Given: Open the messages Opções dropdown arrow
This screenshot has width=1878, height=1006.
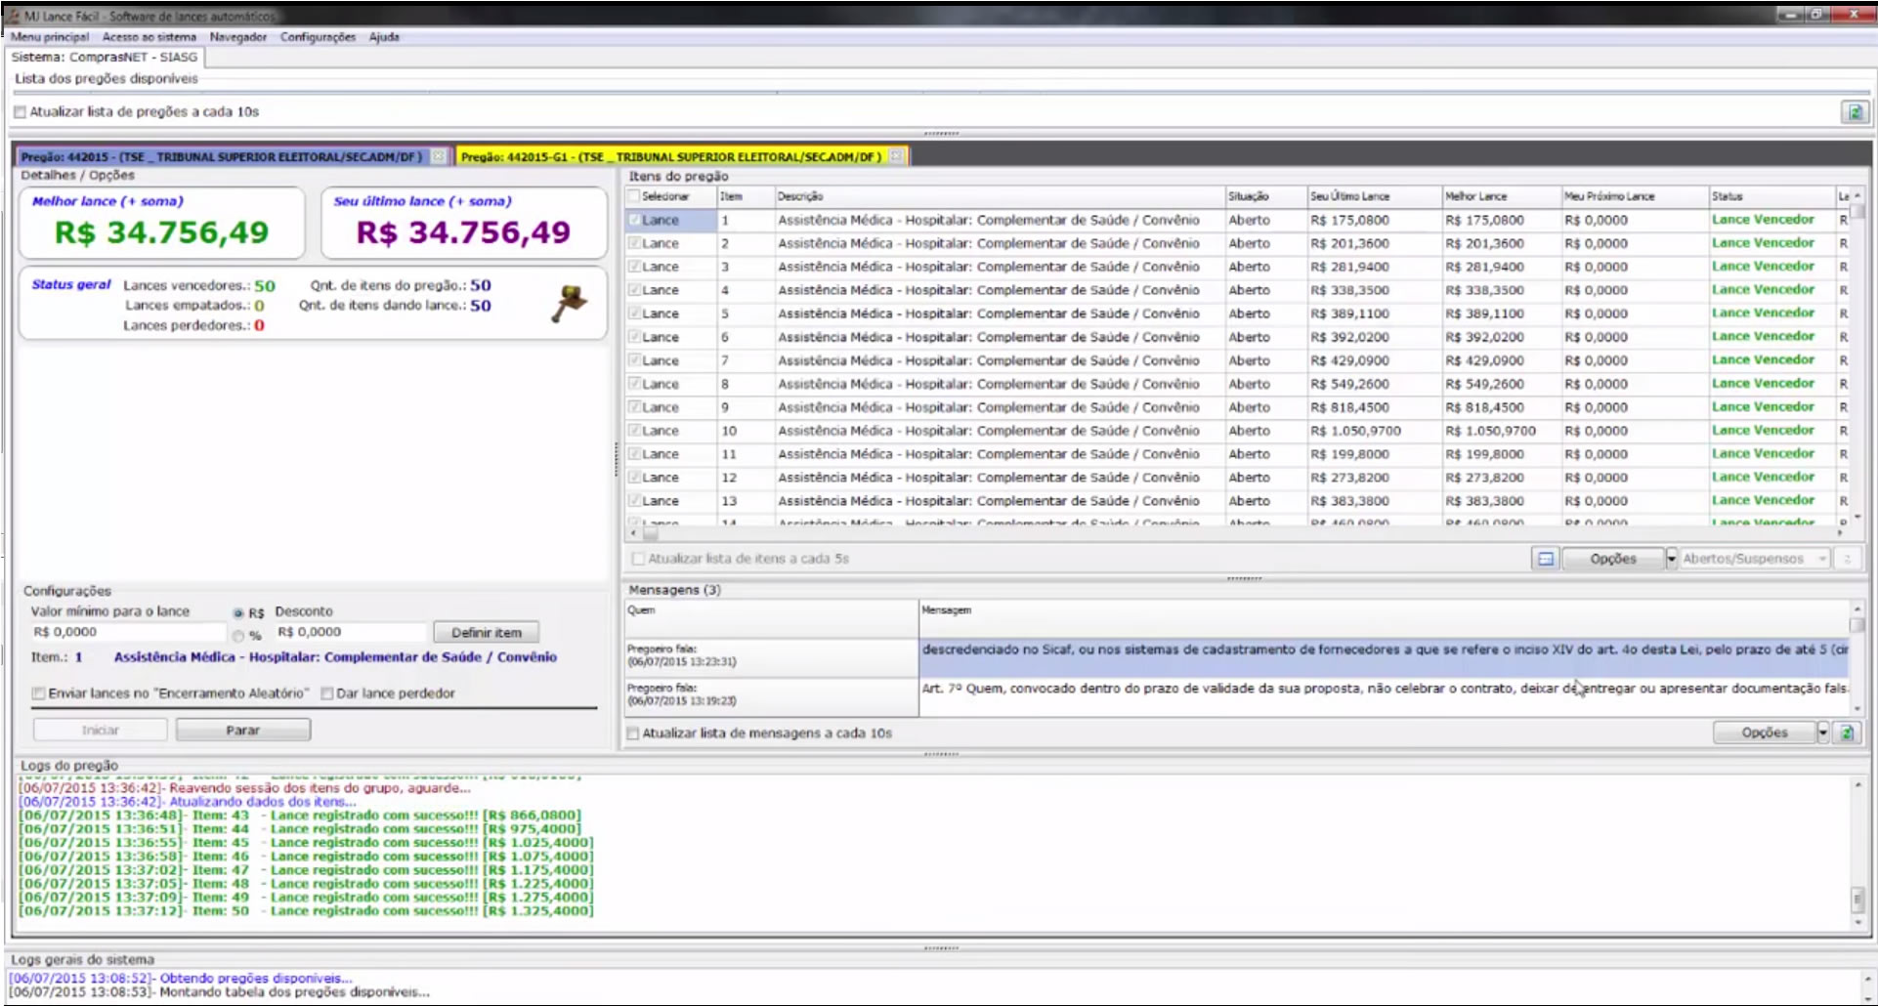Looking at the screenshot, I should (x=1822, y=733).
